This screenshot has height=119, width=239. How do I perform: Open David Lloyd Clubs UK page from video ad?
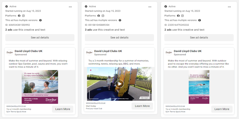click(108, 51)
